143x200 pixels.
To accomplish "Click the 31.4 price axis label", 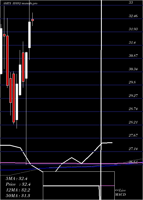I will pyautogui.click(x=132, y=43).
